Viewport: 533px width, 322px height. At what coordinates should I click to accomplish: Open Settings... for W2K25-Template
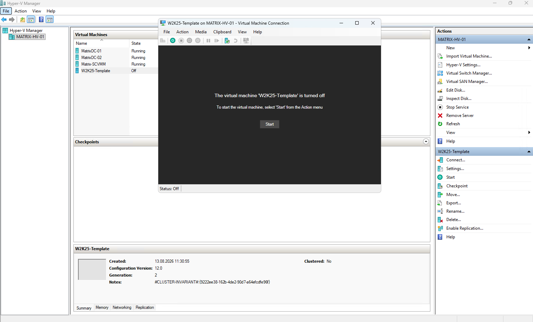click(x=455, y=169)
